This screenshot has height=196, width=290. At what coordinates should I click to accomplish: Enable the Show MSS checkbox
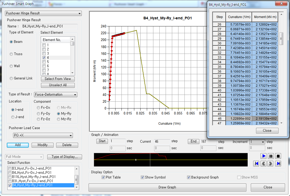pos(239,177)
